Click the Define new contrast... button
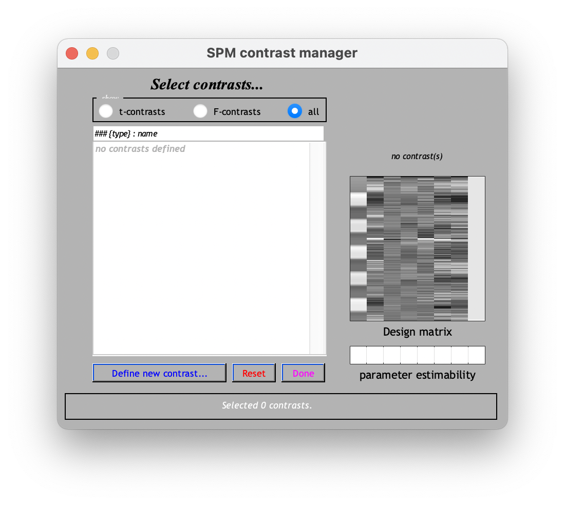Image resolution: width=565 pixels, height=505 pixels. click(159, 373)
